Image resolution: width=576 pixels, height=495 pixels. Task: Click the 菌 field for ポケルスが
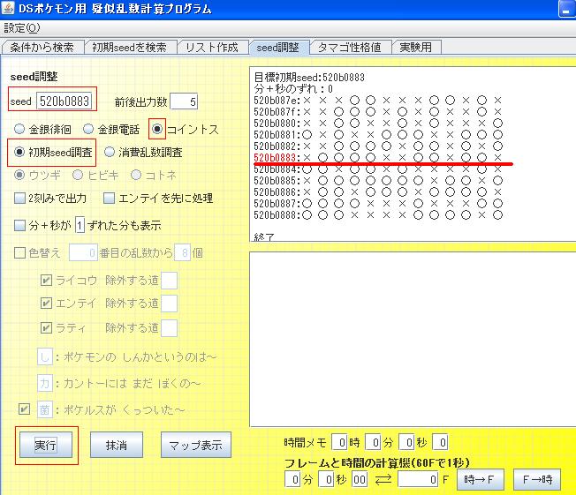pyautogui.click(x=45, y=409)
